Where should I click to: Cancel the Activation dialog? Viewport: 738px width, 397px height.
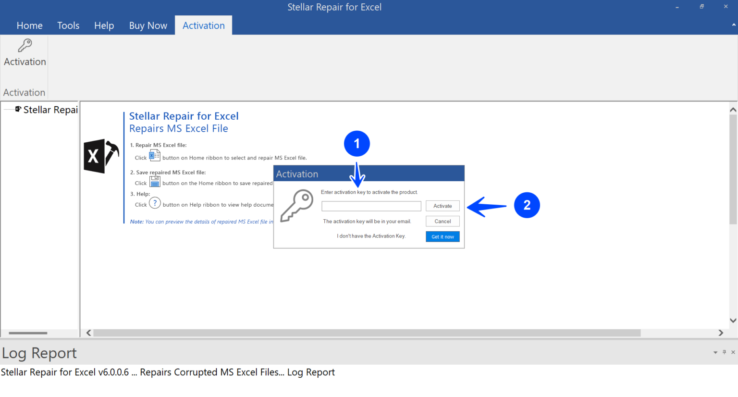coord(442,221)
